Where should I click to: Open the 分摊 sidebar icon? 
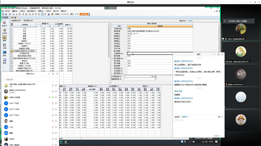coord(5,46)
